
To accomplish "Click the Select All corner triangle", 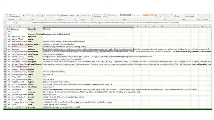I will coord(5,26).
